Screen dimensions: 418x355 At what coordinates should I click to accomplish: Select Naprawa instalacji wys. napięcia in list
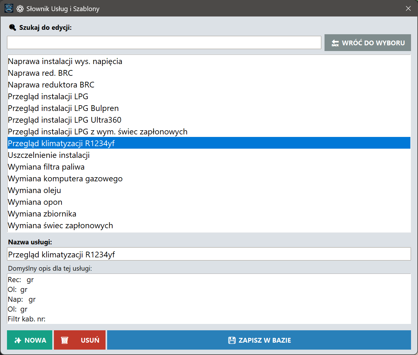click(65, 61)
